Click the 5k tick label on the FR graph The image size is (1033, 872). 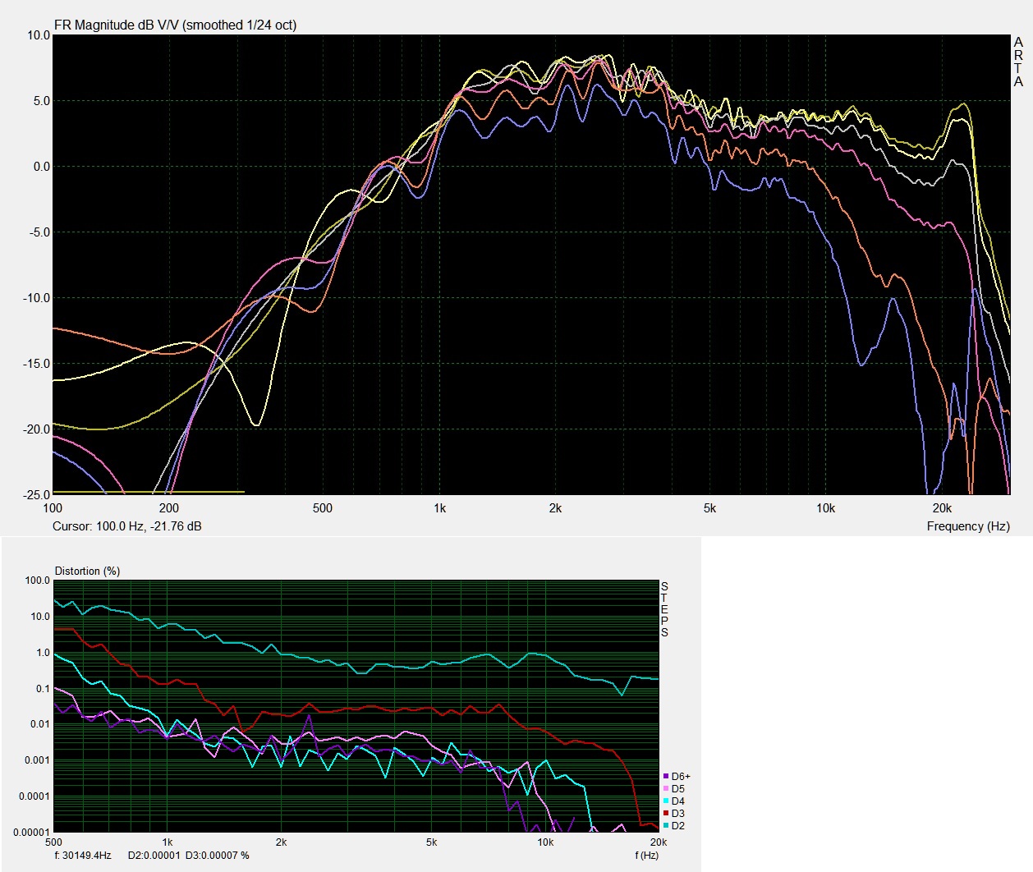(x=709, y=508)
